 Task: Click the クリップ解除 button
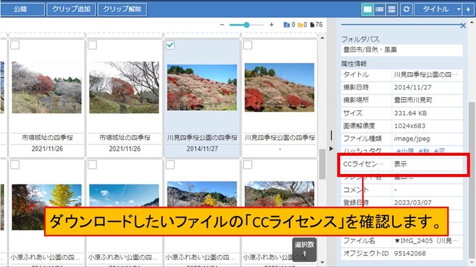(x=122, y=10)
